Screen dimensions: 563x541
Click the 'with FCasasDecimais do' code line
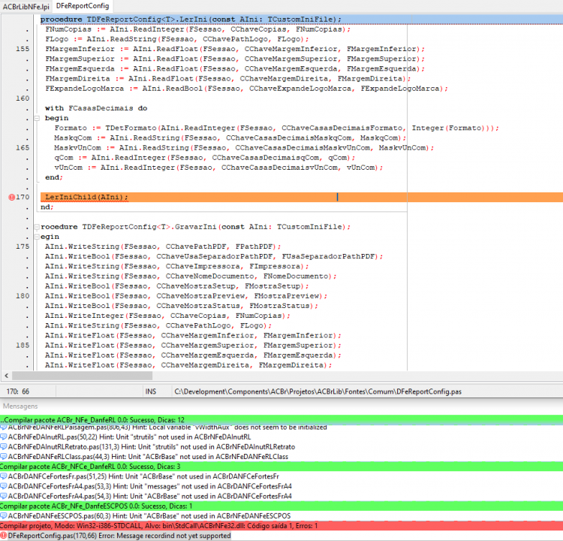click(x=96, y=108)
